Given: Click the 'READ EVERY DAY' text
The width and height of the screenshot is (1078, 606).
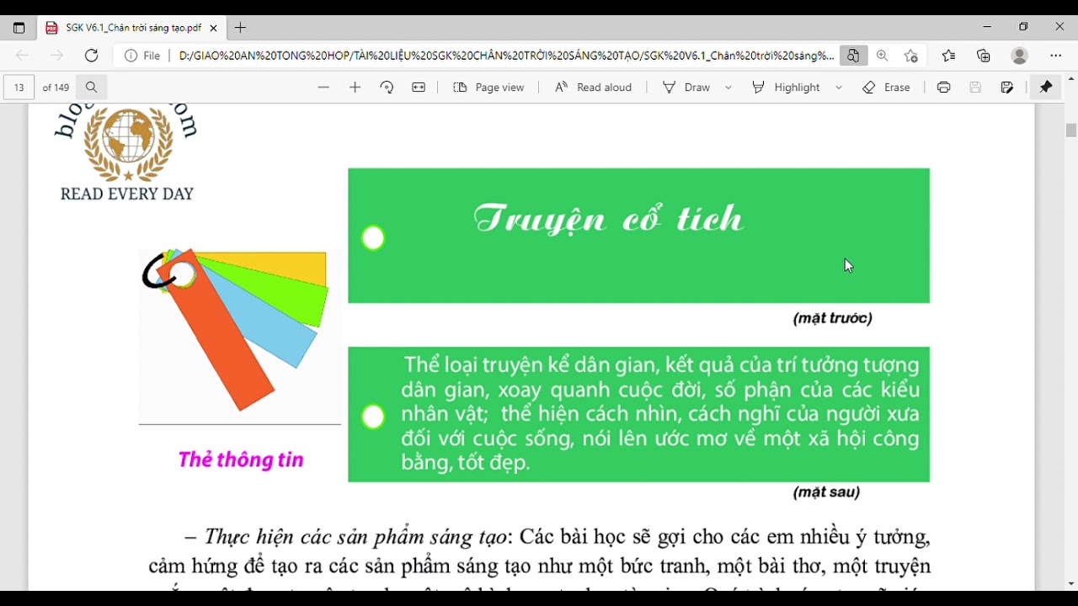Looking at the screenshot, I should 127,194.
